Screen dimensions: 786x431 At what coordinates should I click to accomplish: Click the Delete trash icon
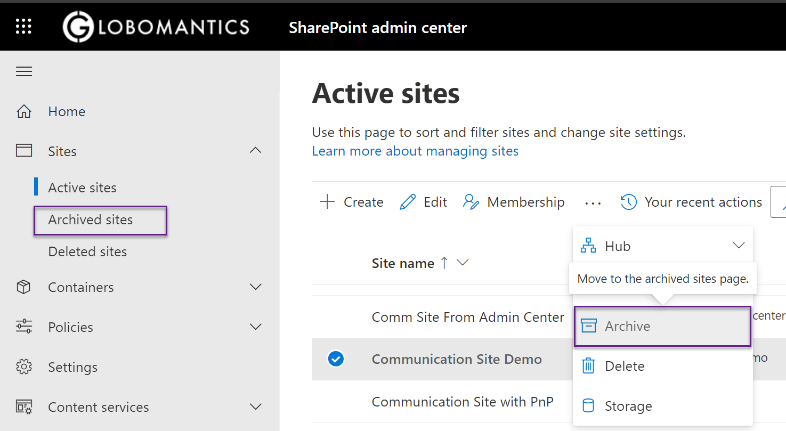[588, 365]
